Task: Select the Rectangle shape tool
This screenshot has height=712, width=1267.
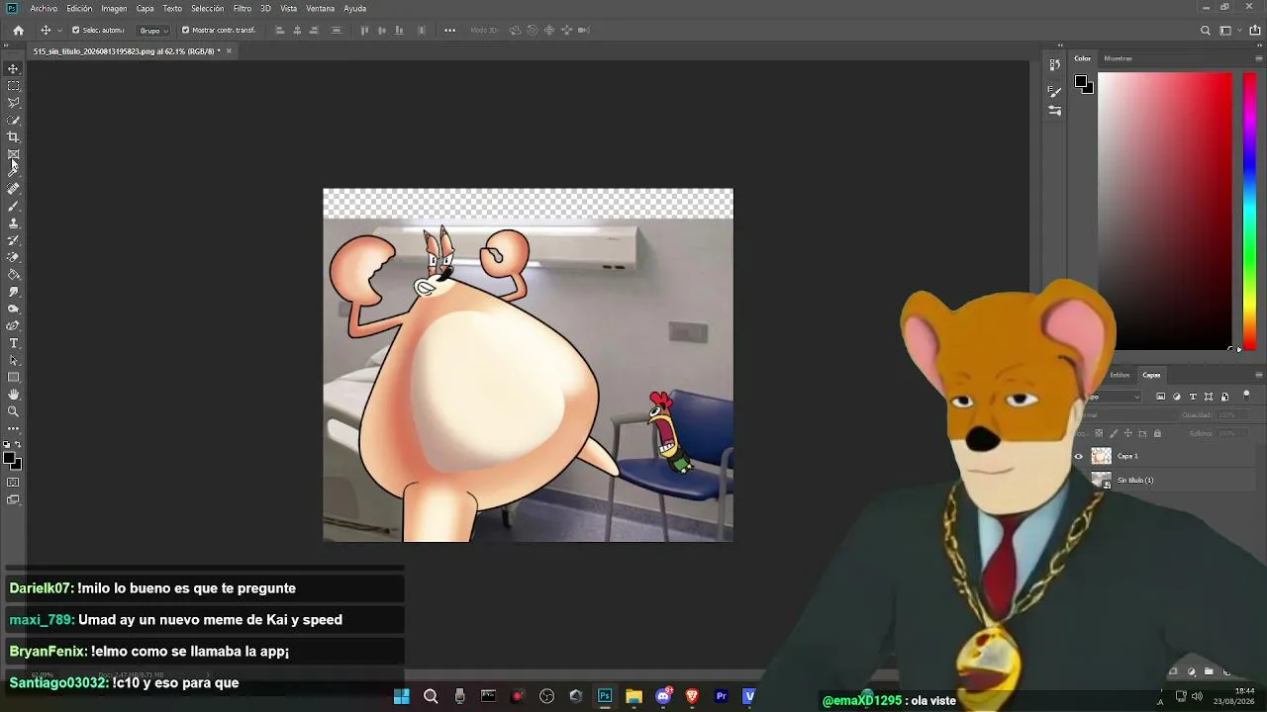Action: point(14,378)
